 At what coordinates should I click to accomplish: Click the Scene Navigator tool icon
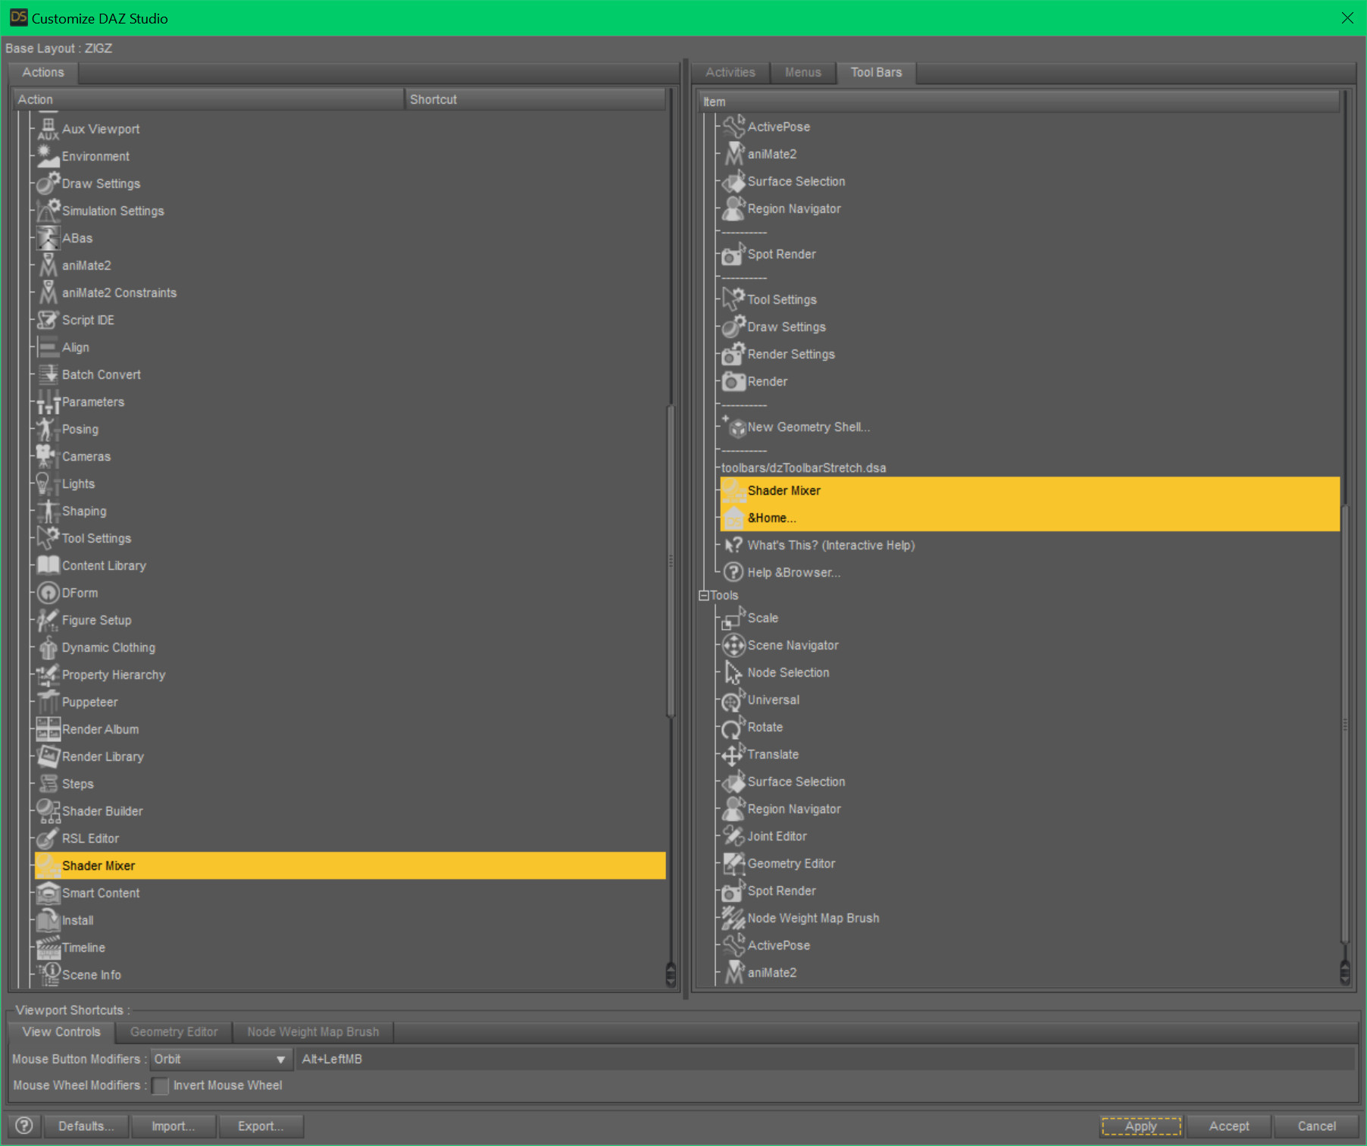[x=734, y=645]
